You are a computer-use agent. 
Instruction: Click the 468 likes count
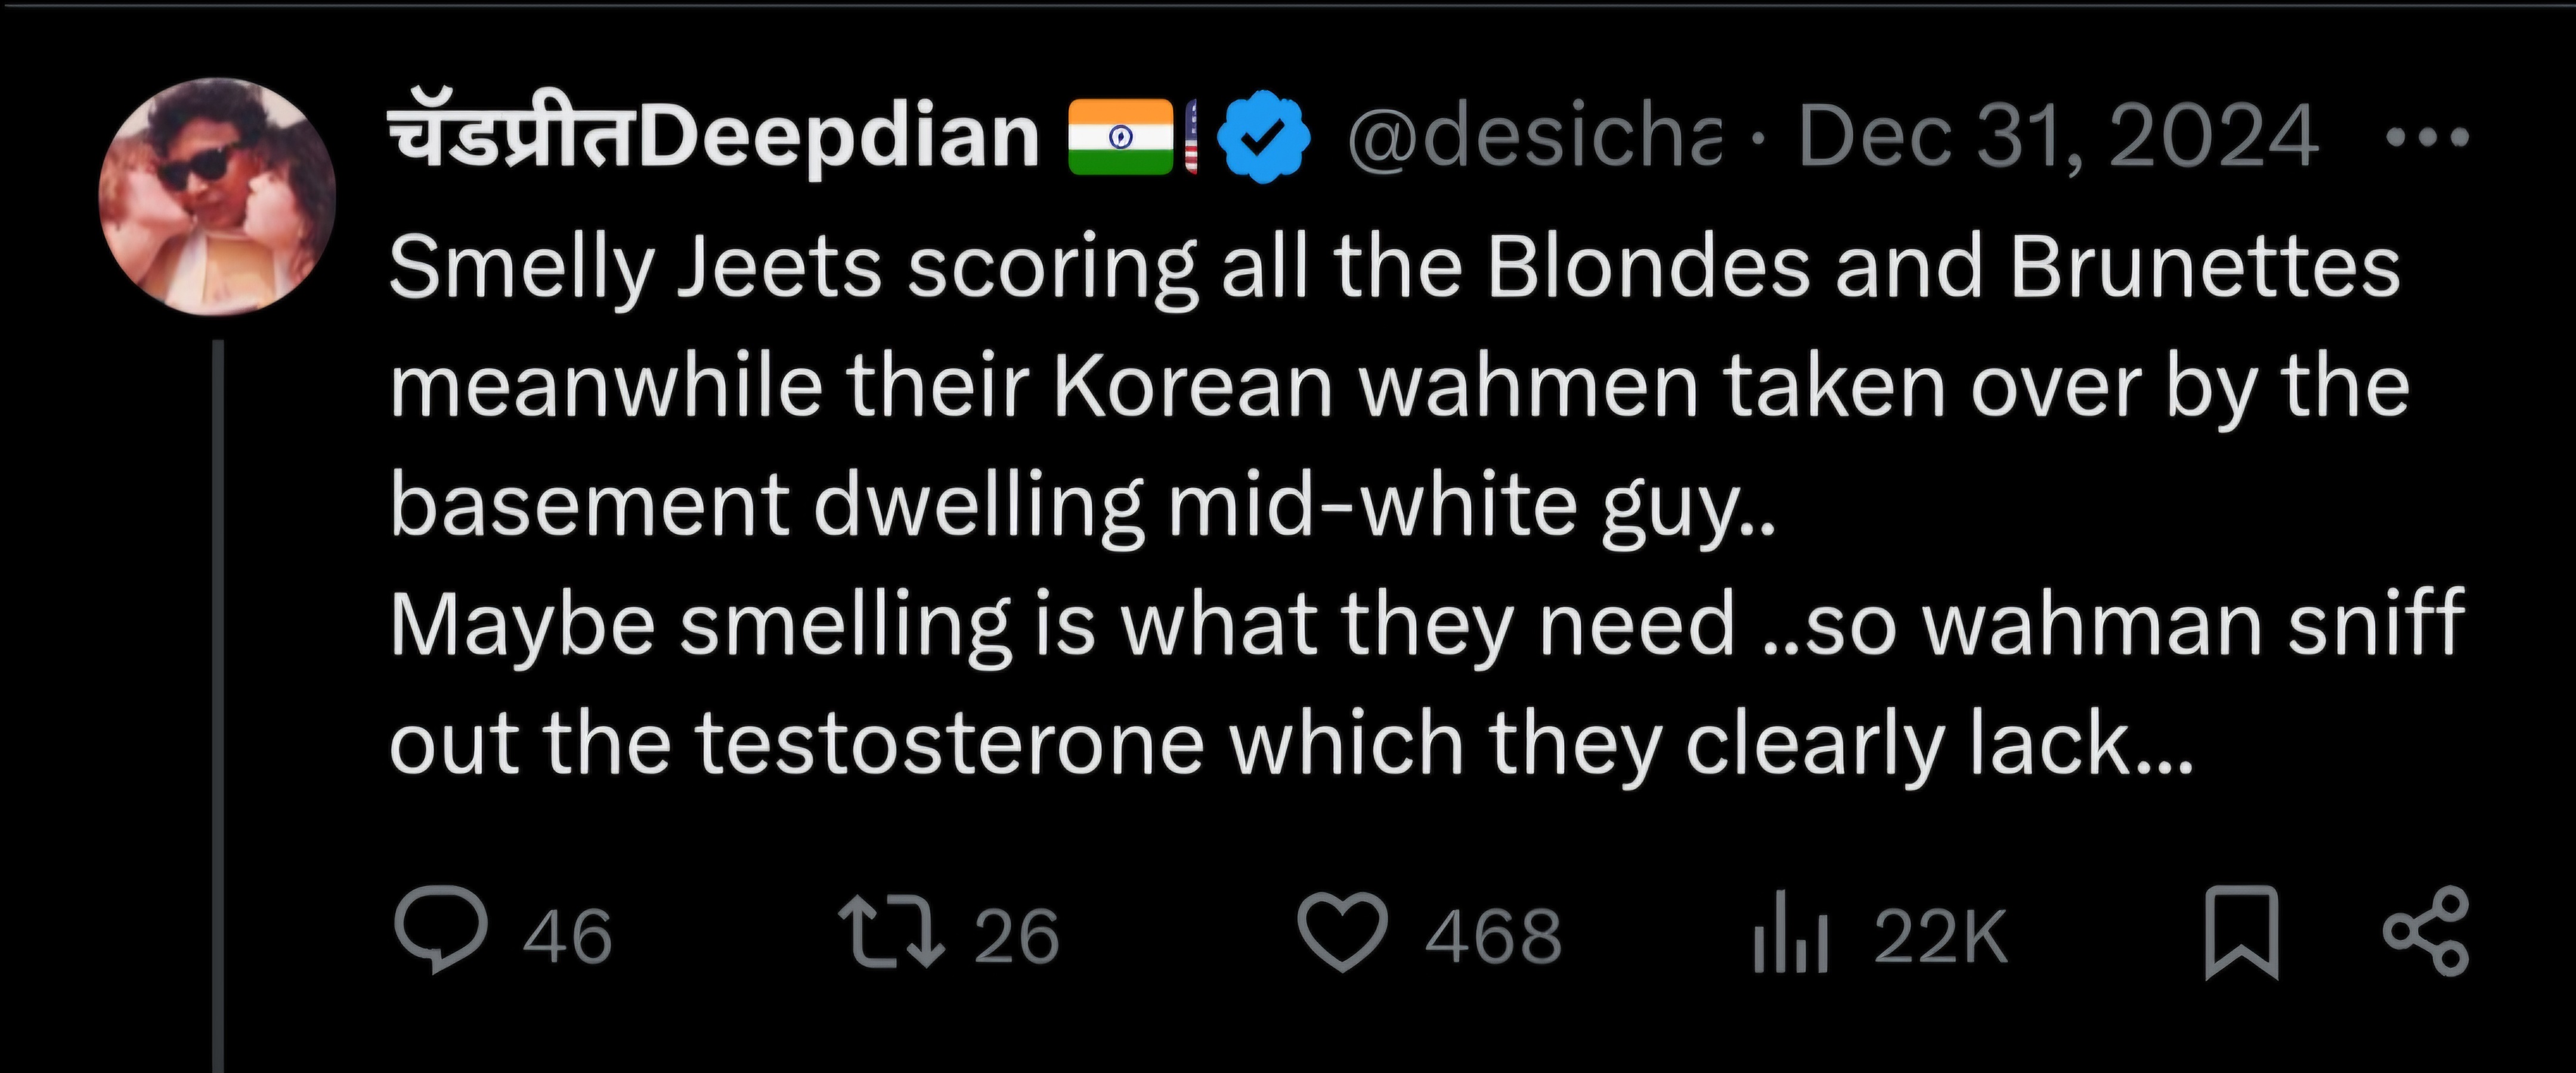click(x=1493, y=937)
